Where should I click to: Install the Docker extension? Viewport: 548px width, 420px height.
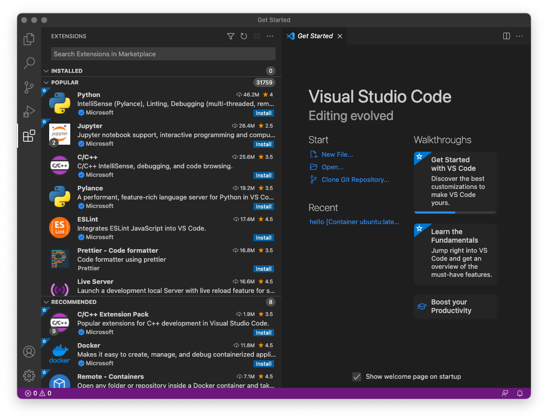coord(263,364)
